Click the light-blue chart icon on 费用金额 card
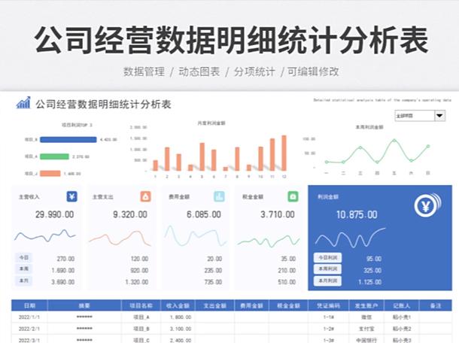The image size is (459, 343). point(219,196)
